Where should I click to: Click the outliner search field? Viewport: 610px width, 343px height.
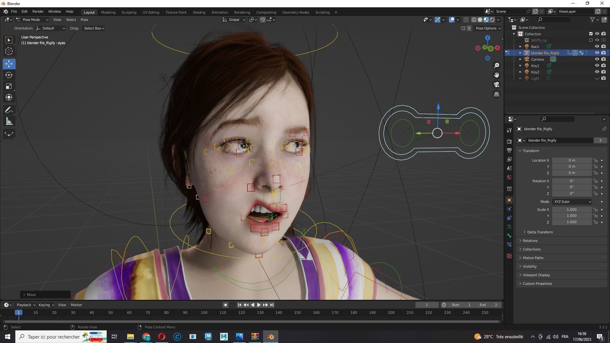[x=554, y=20]
